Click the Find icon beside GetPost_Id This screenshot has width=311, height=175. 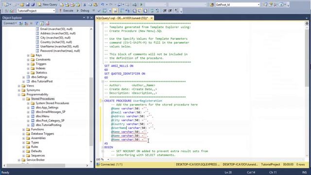click(212, 4)
